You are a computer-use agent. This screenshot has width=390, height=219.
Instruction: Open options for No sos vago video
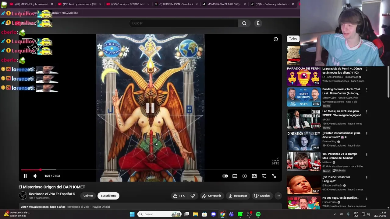point(367,198)
